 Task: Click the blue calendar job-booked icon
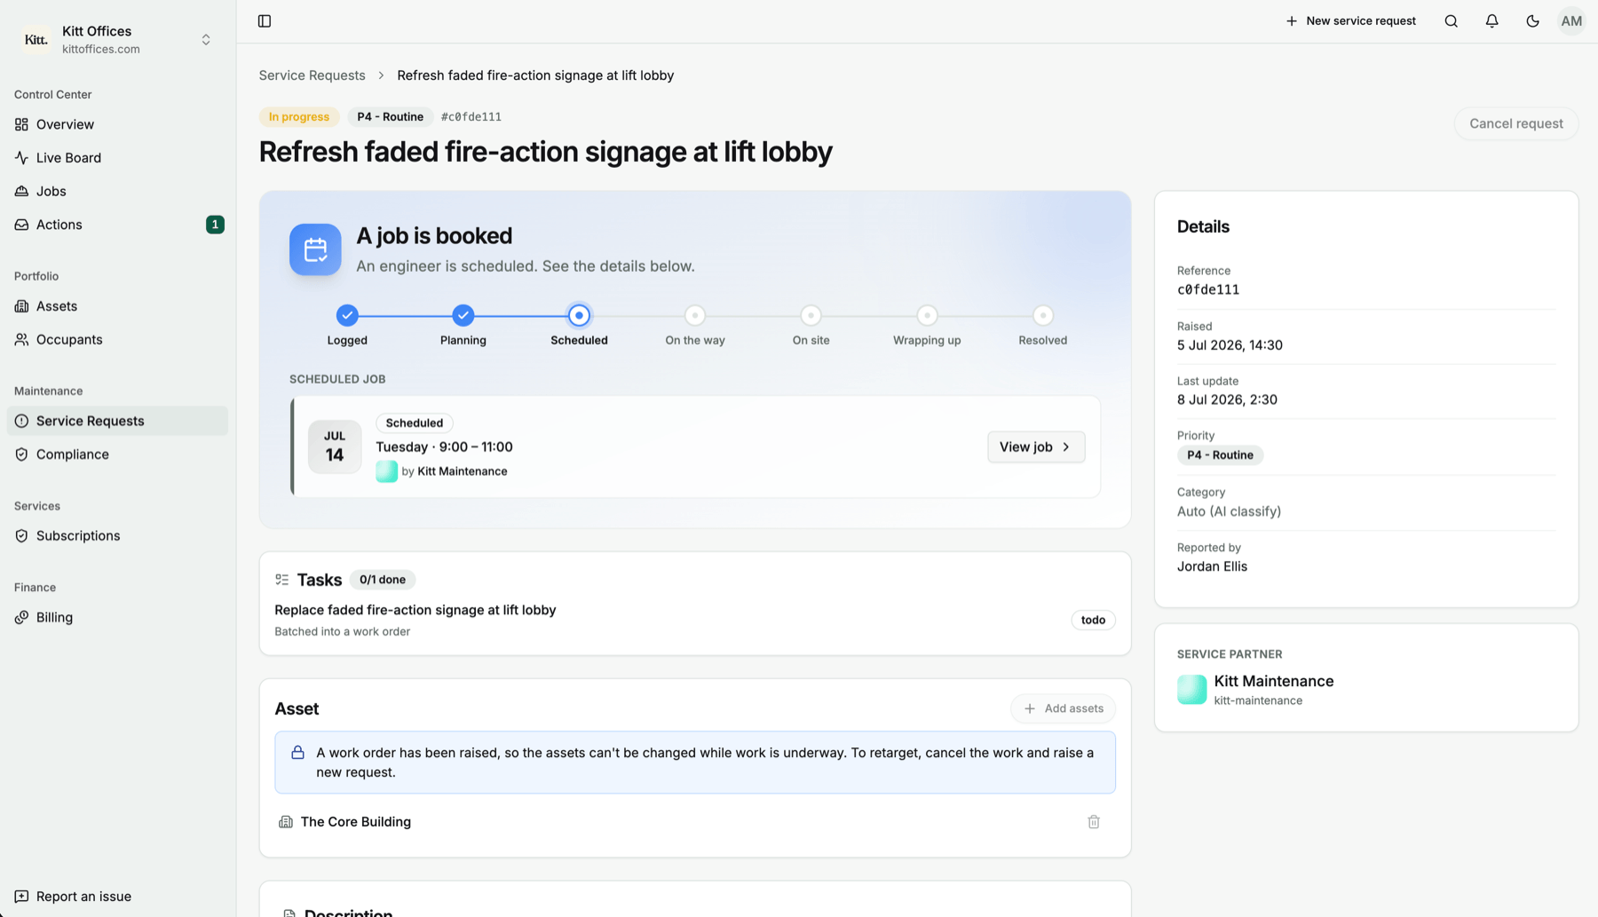click(315, 249)
